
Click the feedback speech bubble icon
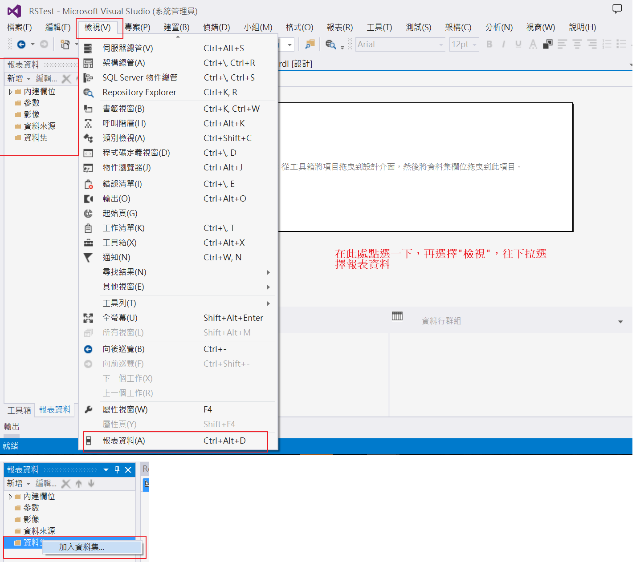coord(617,9)
